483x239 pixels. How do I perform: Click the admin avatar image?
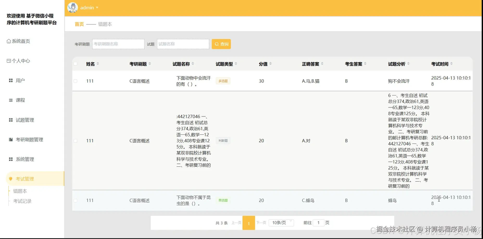pos(73,8)
